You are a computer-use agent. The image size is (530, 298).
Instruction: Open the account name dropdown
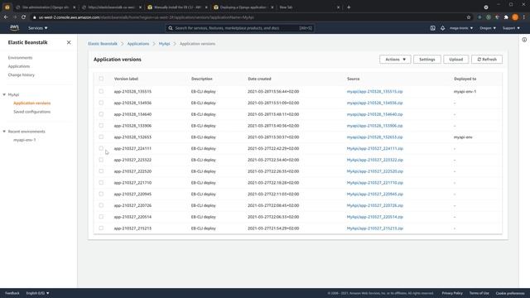[461, 28]
